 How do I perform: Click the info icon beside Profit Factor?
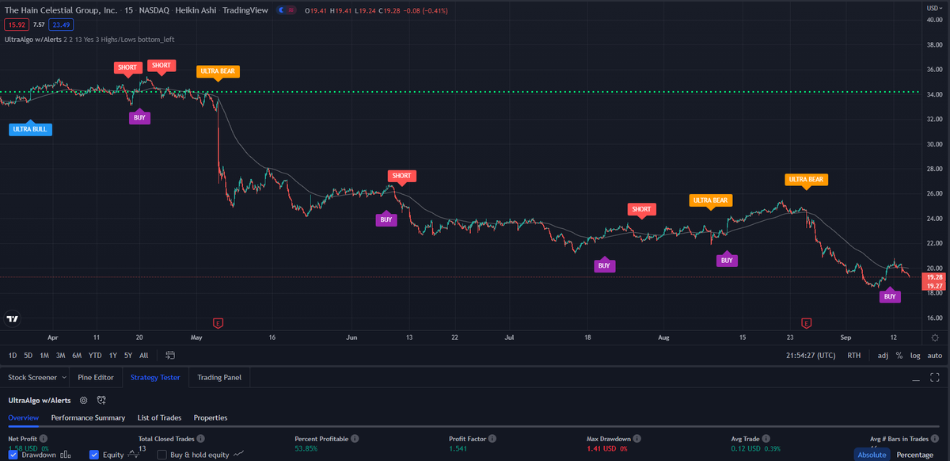point(492,438)
